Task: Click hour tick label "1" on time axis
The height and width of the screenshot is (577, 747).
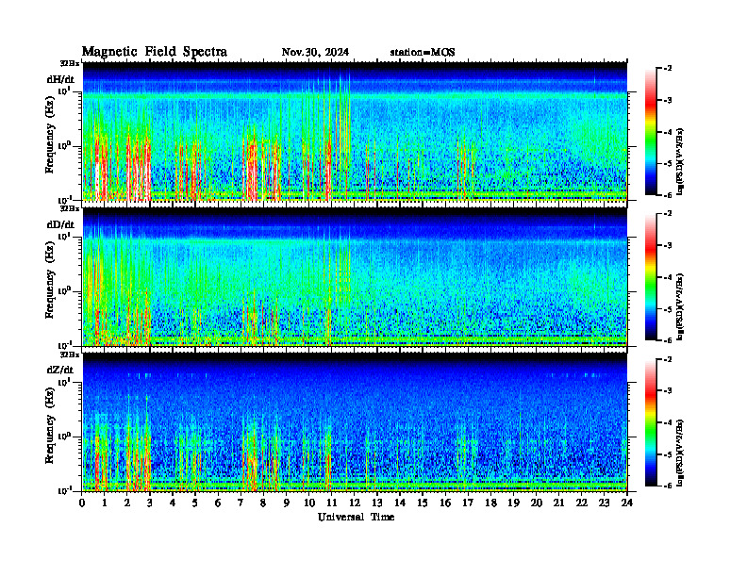Action: [x=105, y=503]
